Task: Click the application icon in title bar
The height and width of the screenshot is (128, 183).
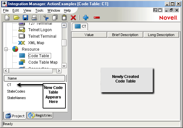Action: click(5, 4)
